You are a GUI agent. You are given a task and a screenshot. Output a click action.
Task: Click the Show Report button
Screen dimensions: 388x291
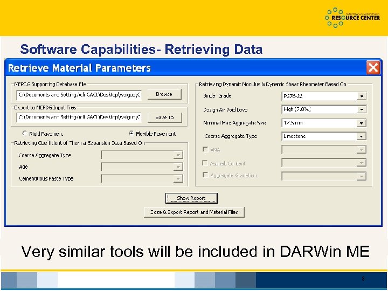coord(191,198)
